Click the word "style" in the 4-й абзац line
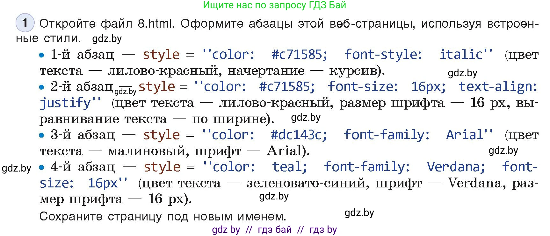This screenshot has height=236, width=550. tap(162, 167)
